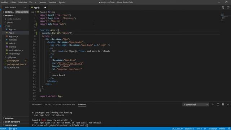Image resolution: width=231 pixels, height=130 pixels.
Task: Open the Editar menu
Action: coord(13,2)
